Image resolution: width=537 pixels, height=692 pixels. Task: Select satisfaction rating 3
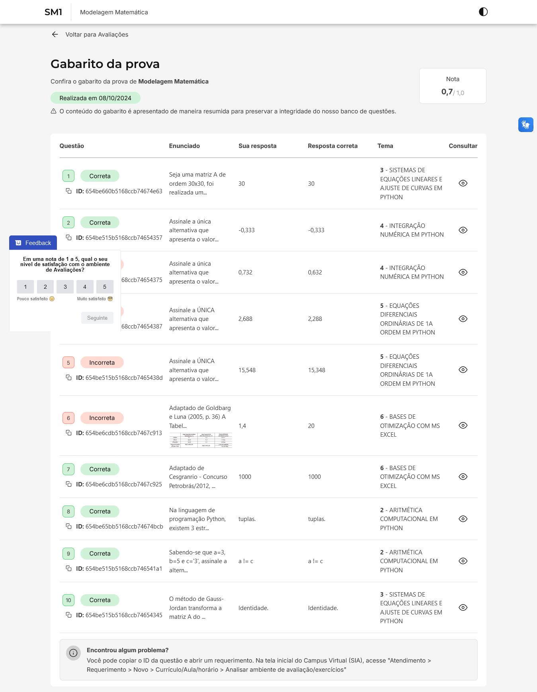click(x=65, y=287)
